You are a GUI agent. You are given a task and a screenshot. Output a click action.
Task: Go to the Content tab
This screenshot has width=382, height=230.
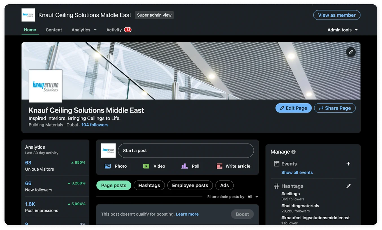coord(54,30)
